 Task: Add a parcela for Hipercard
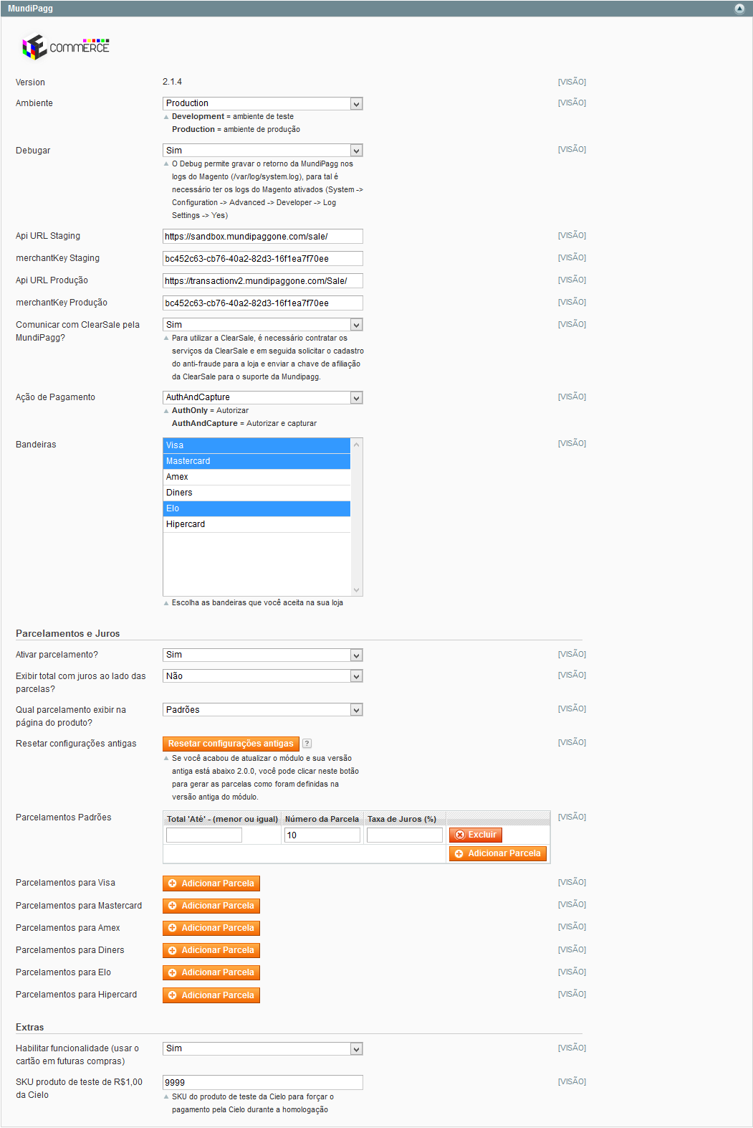point(211,995)
